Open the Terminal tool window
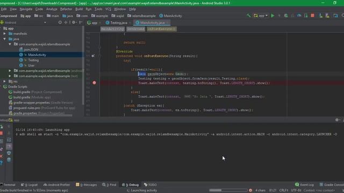This screenshot has height=193, width=344. (x=8, y=184)
